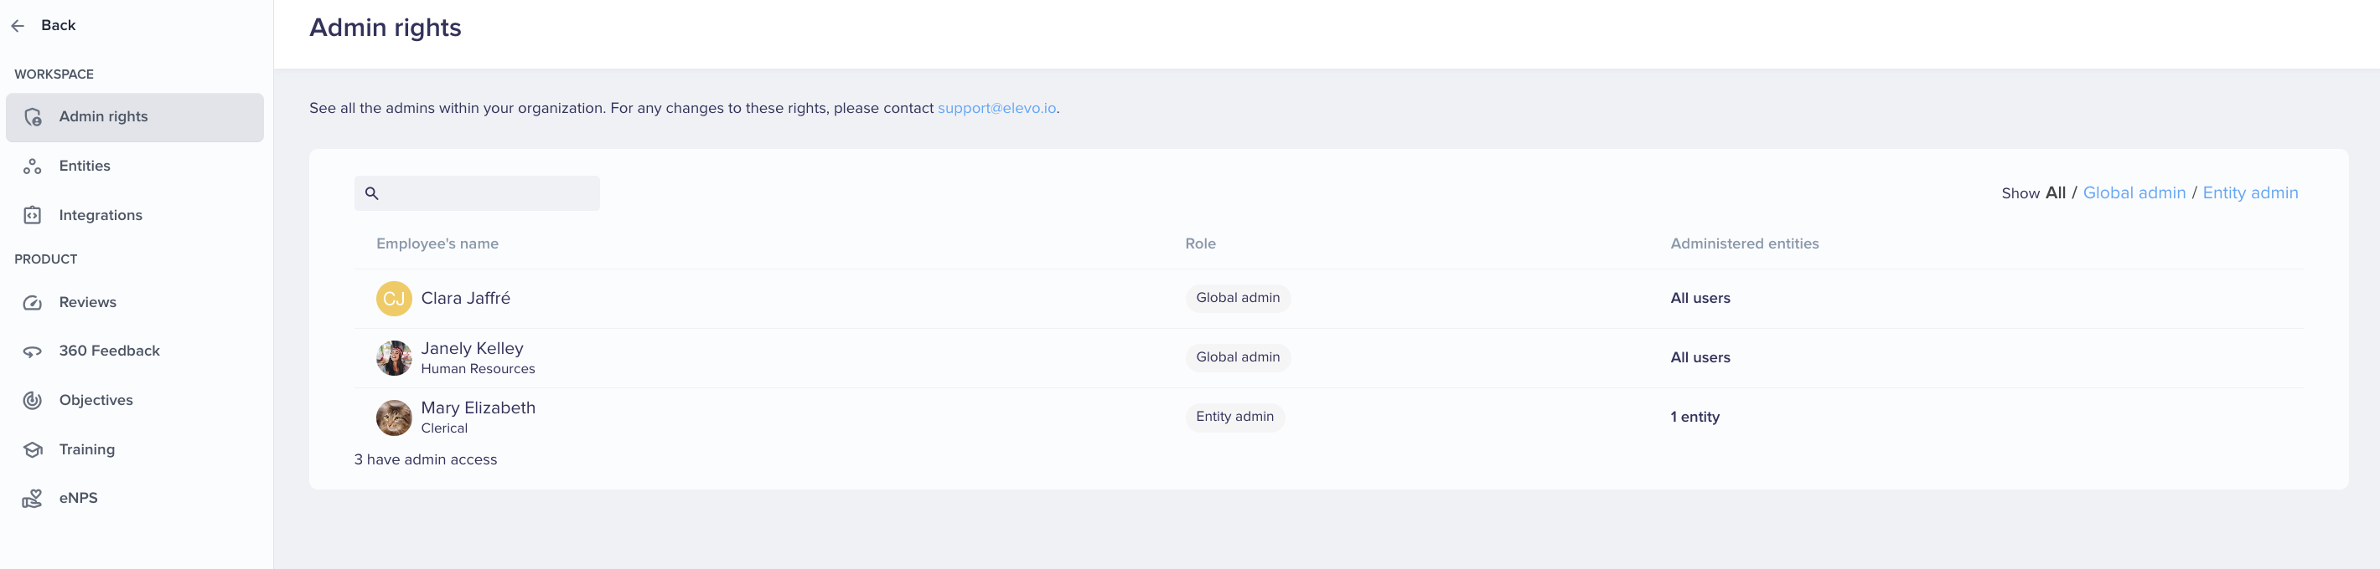Click All users for Clara Jaffré
Screen dimensions: 2380x569
1700,298
